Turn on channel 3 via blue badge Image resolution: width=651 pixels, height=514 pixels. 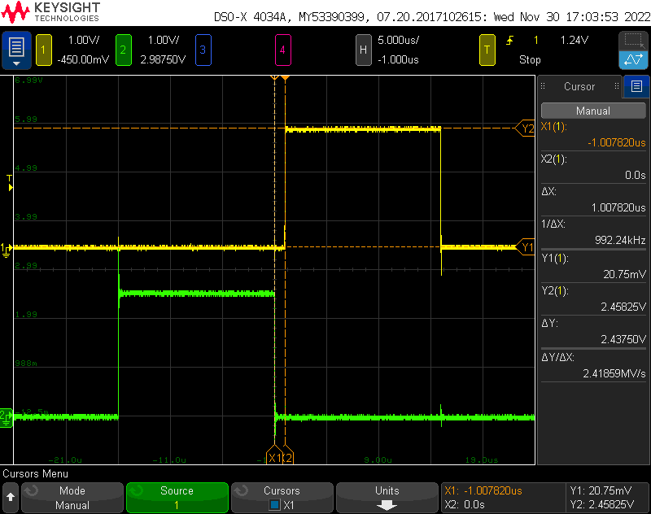coord(203,50)
